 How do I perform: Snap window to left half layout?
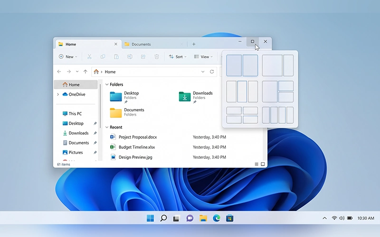(x=234, y=65)
